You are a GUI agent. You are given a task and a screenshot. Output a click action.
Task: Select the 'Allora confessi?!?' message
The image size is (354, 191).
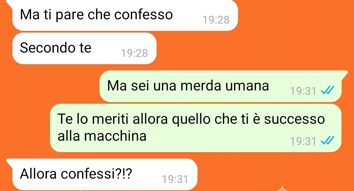pyautogui.click(x=105, y=174)
